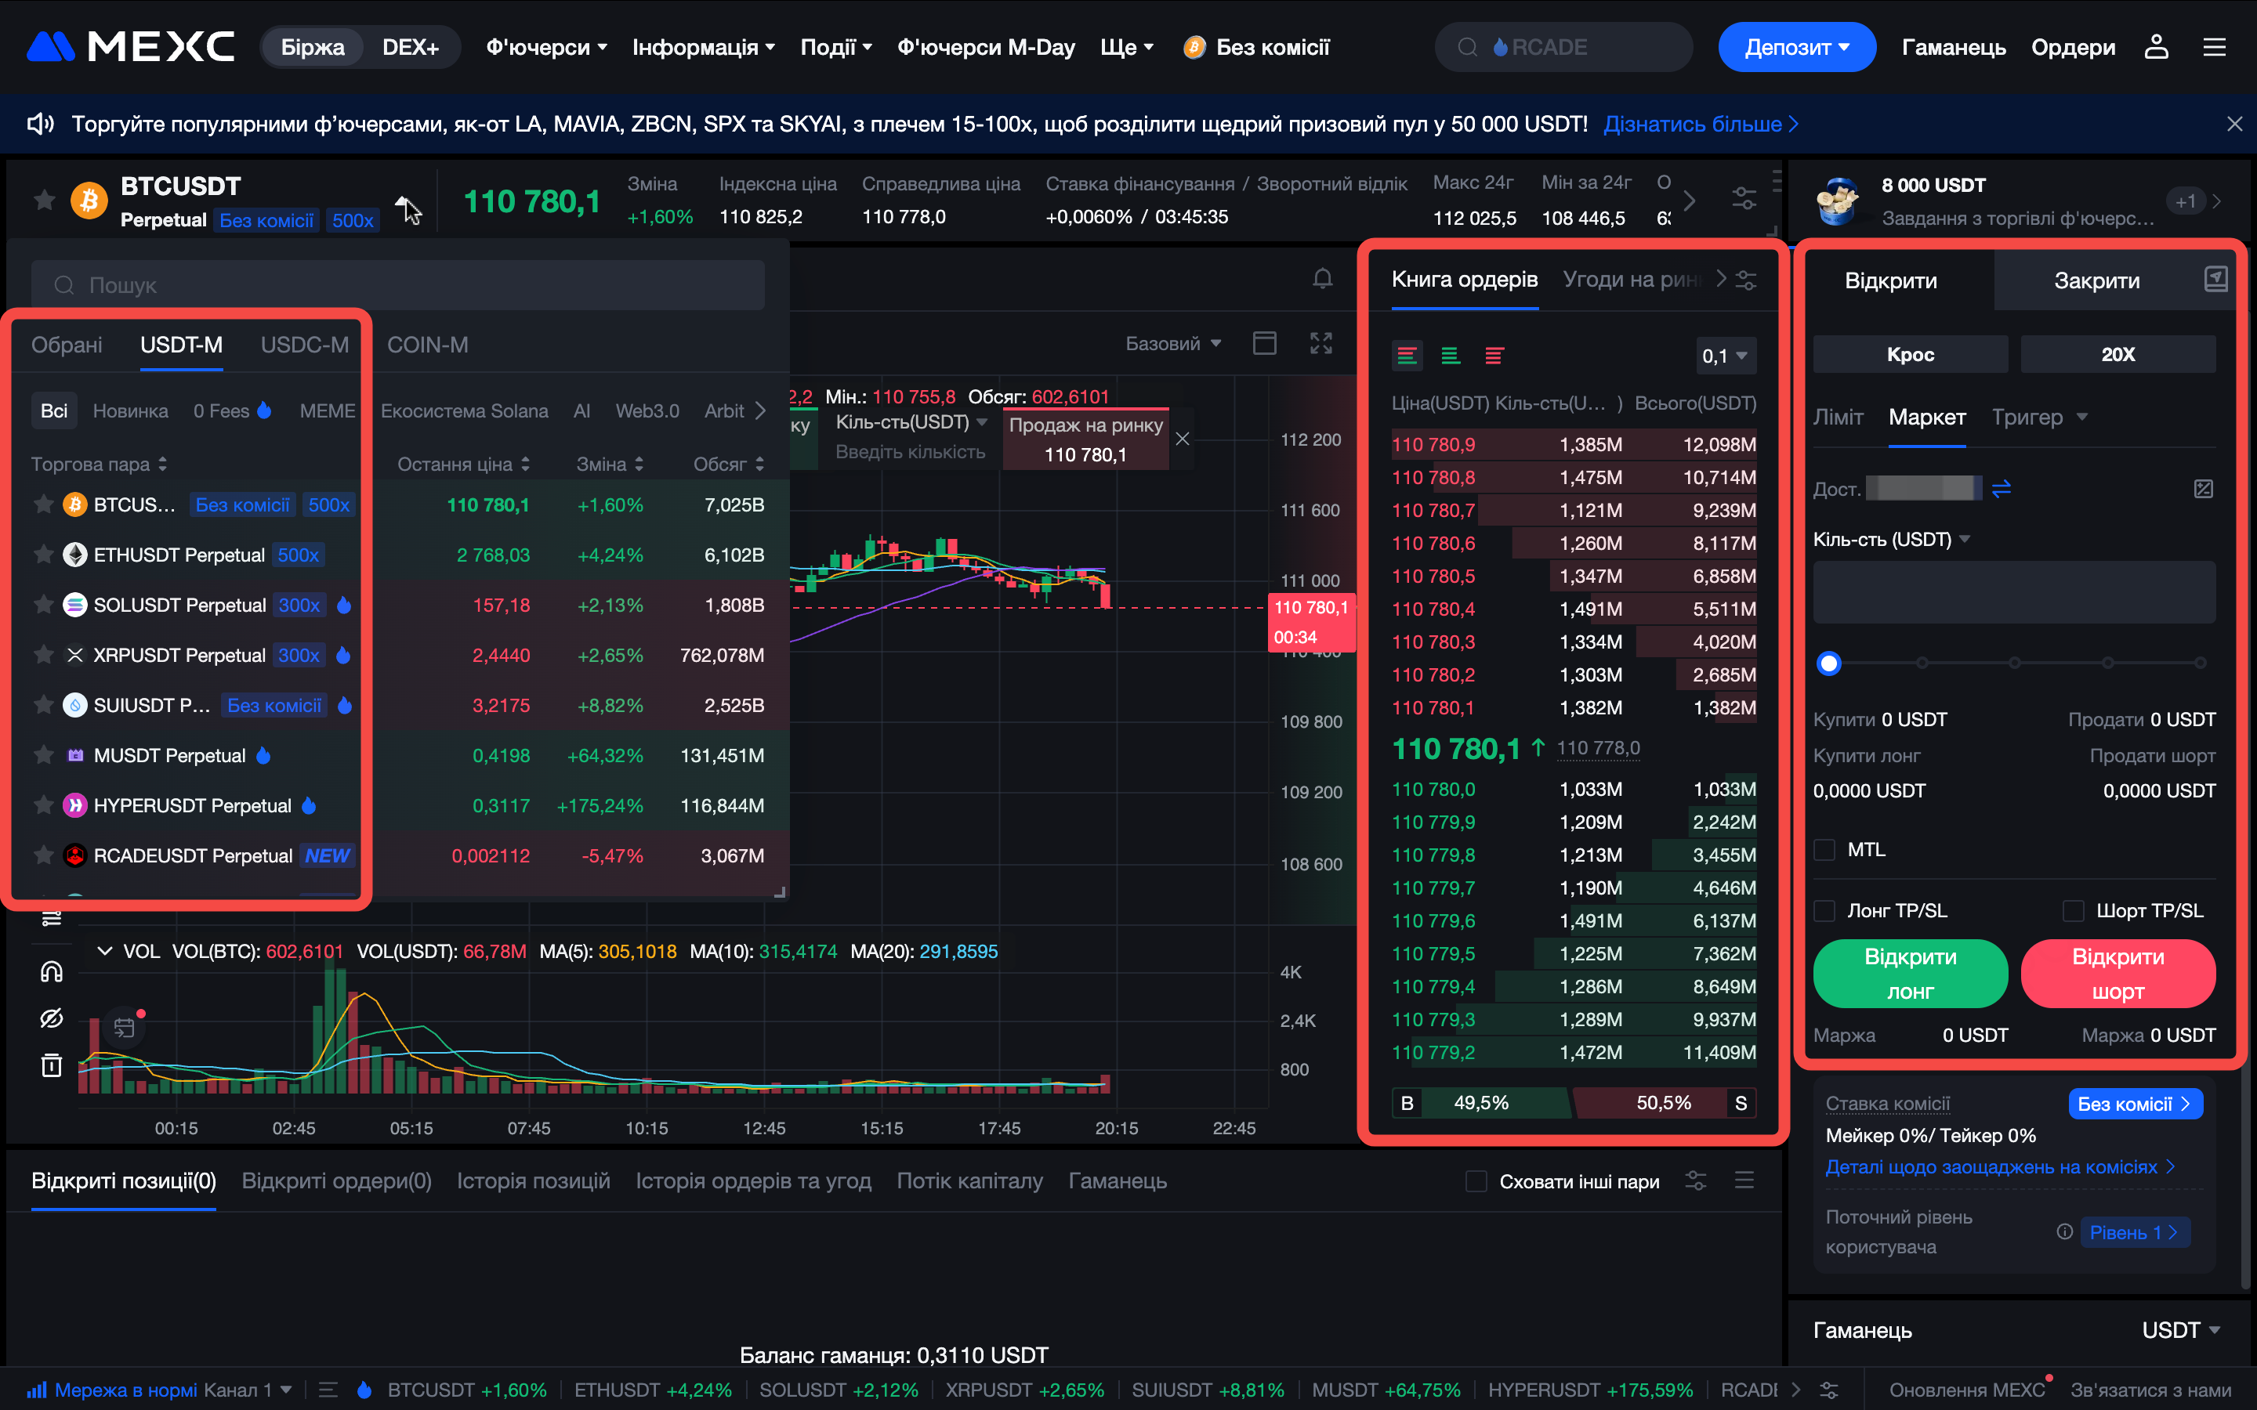Switch chart layout window icon

click(1265, 343)
